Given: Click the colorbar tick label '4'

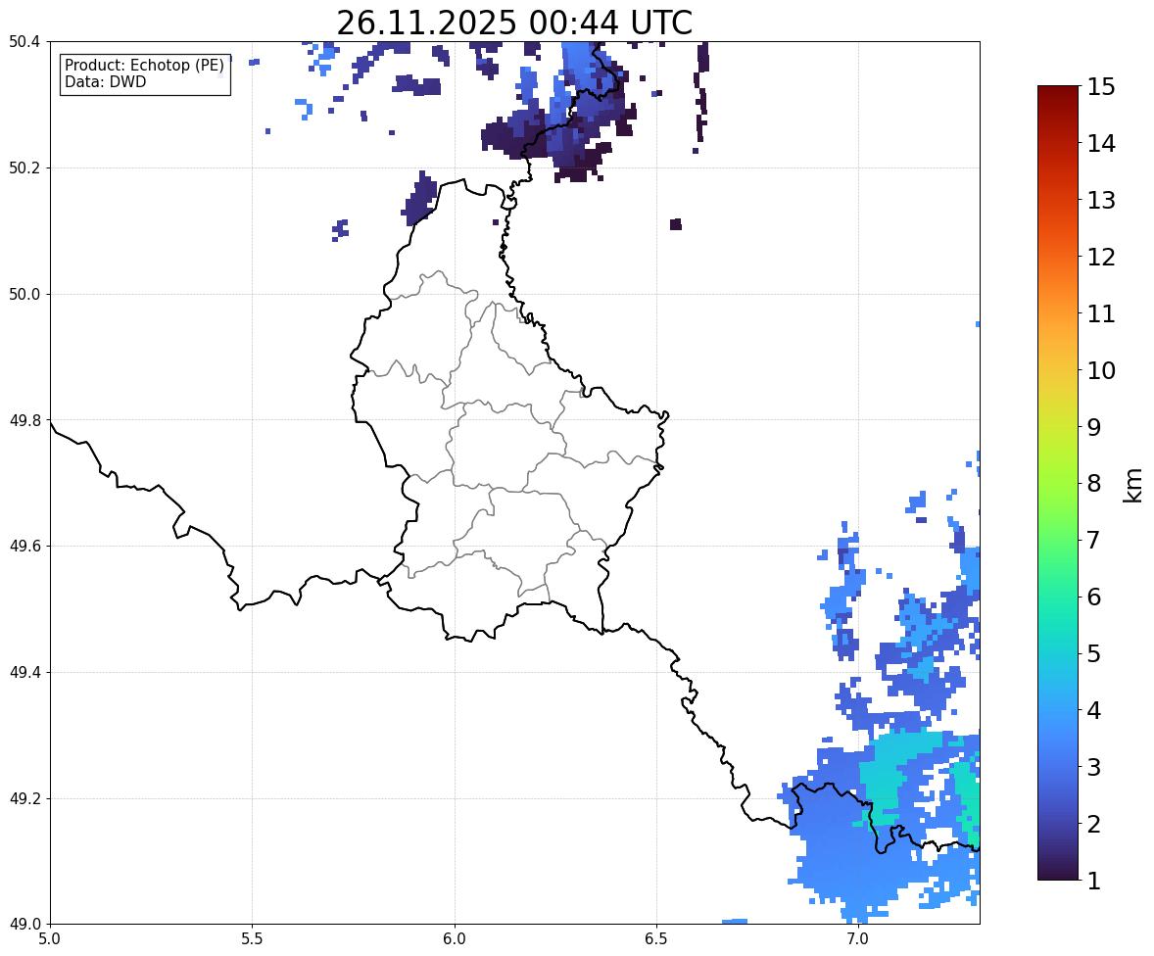Looking at the screenshot, I should [x=1094, y=710].
